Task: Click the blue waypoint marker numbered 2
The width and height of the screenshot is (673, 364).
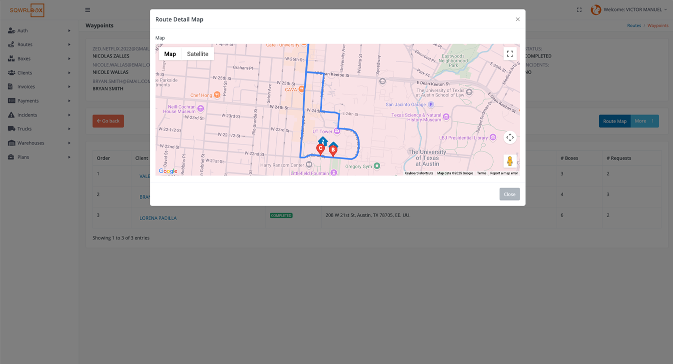Action: point(323,141)
